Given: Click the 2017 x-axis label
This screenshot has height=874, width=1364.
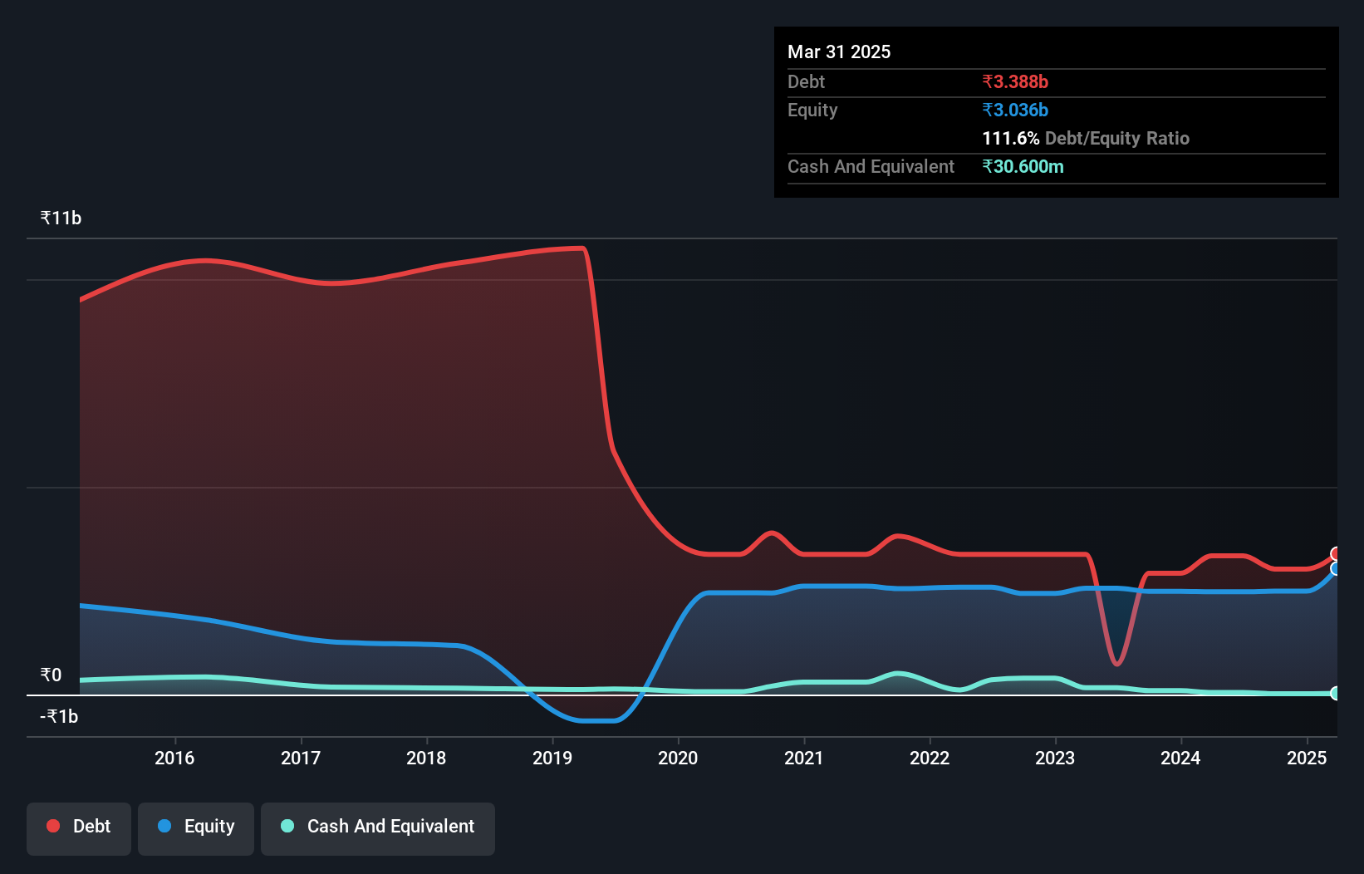Looking at the screenshot, I should click(301, 758).
